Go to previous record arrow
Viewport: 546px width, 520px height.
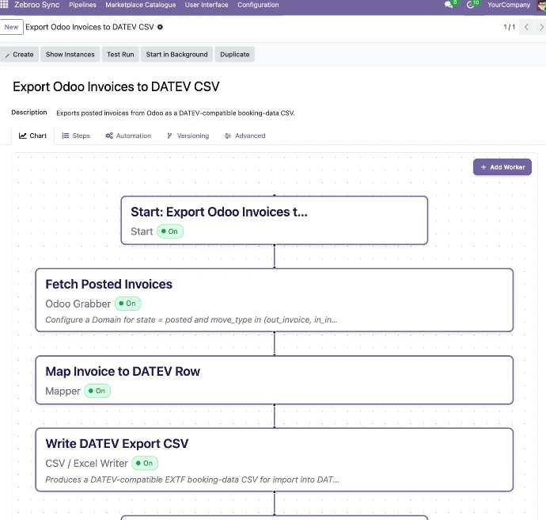click(526, 27)
